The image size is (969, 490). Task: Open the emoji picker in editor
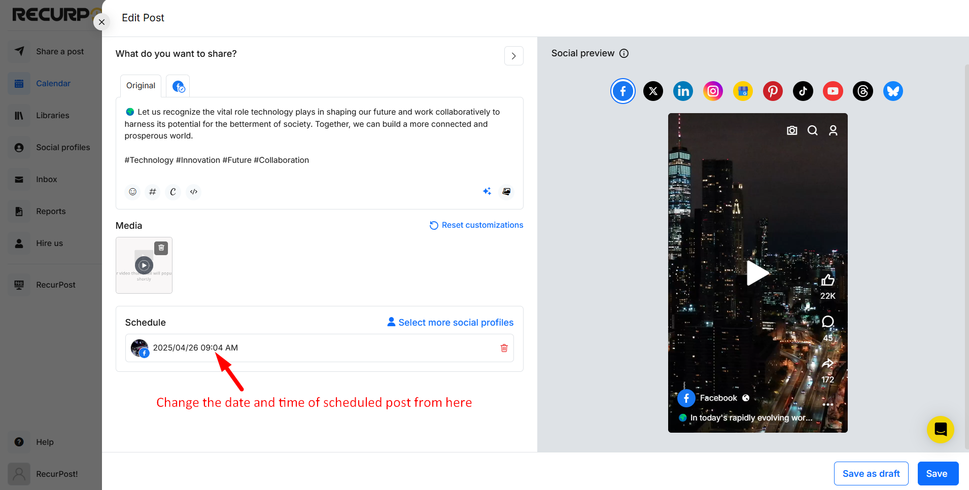click(132, 192)
